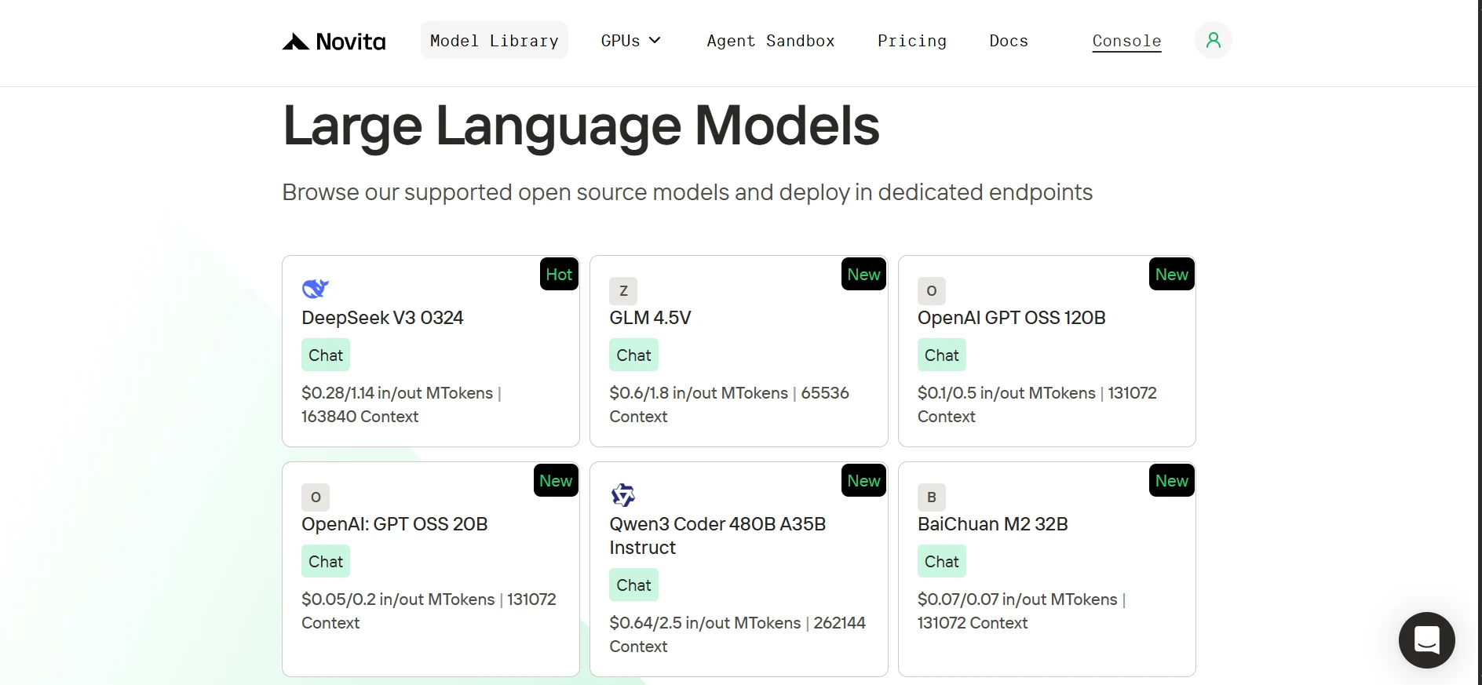Image resolution: width=1482 pixels, height=685 pixels.
Task: Open the Pricing page
Action: 912,41
